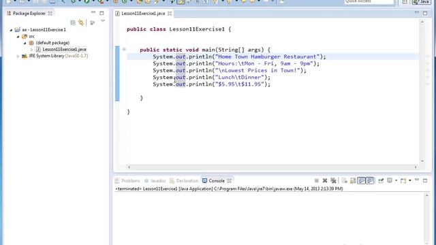This screenshot has height=245, width=436.
Task: Toggle show console when standard out changes
Action: coord(361,181)
